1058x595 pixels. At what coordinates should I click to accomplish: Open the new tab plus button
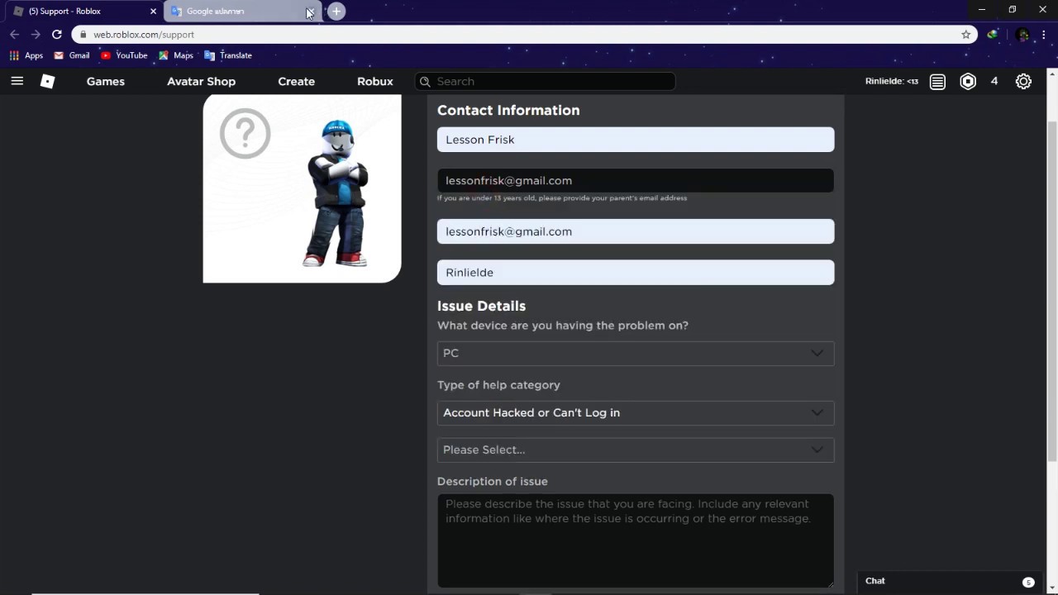pos(336,12)
